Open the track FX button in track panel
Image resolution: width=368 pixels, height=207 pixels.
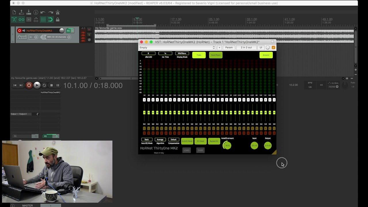[68, 30]
